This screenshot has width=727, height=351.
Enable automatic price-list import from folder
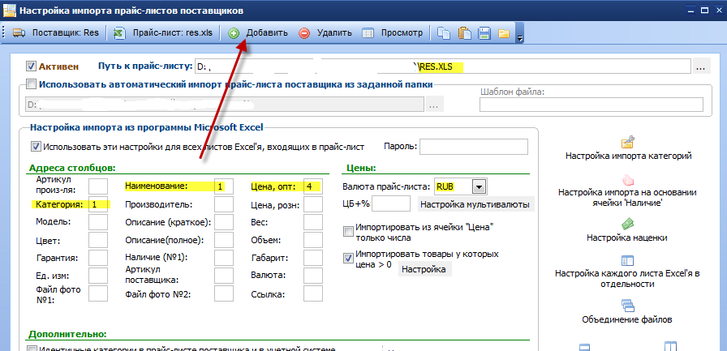[x=31, y=84]
